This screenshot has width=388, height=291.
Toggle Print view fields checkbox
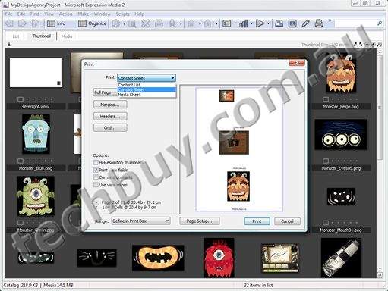coord(96,170)
